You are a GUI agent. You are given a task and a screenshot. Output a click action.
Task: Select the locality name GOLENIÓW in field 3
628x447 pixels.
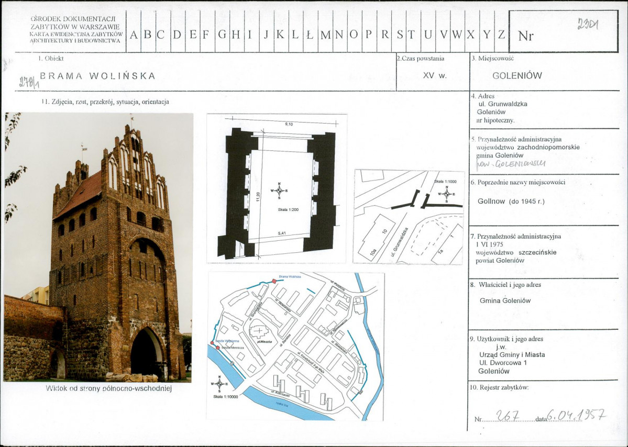(x=517, y=75)
